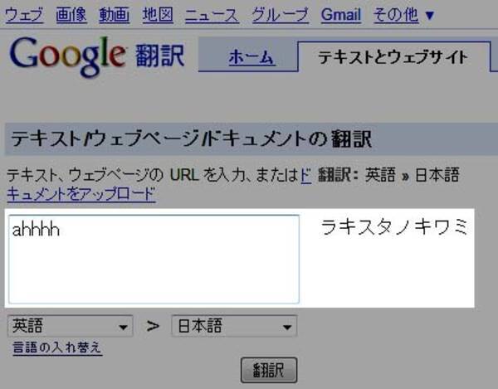Click the 翻訳 translate button
This screenshot has width=498, height=389.
(269, 370)
